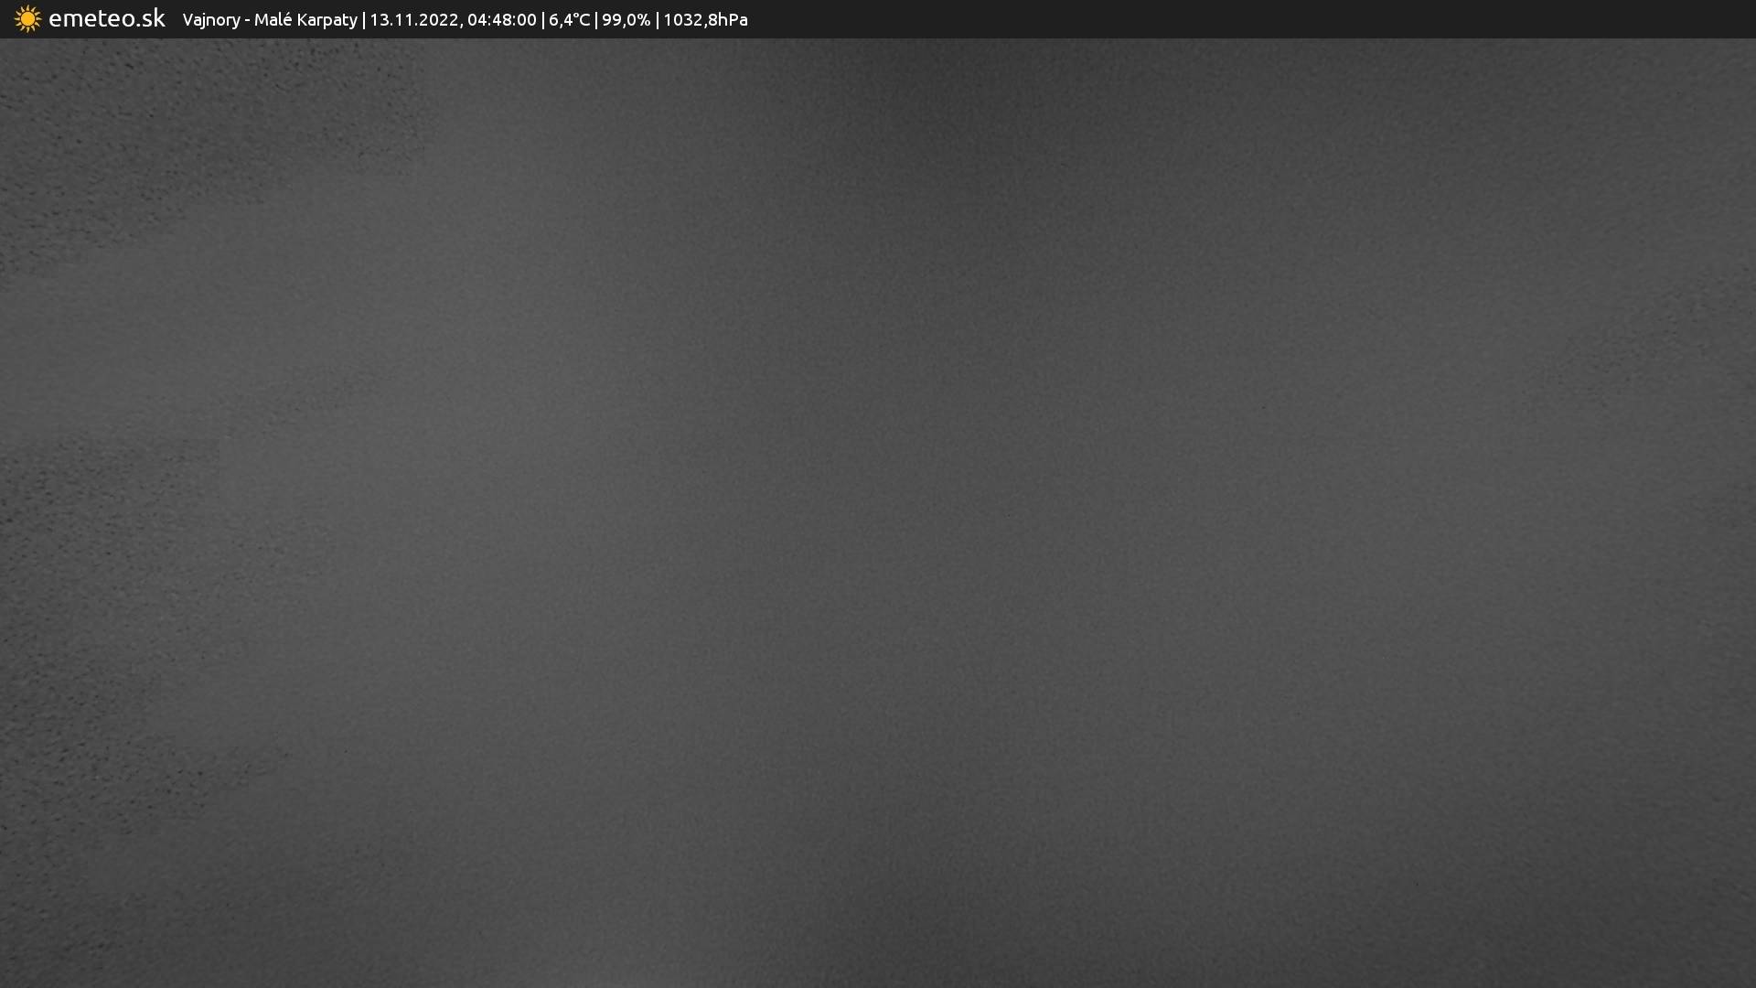Click the separator bar before the pressure
1756x988 pixels.
click(x=657, y=20)
